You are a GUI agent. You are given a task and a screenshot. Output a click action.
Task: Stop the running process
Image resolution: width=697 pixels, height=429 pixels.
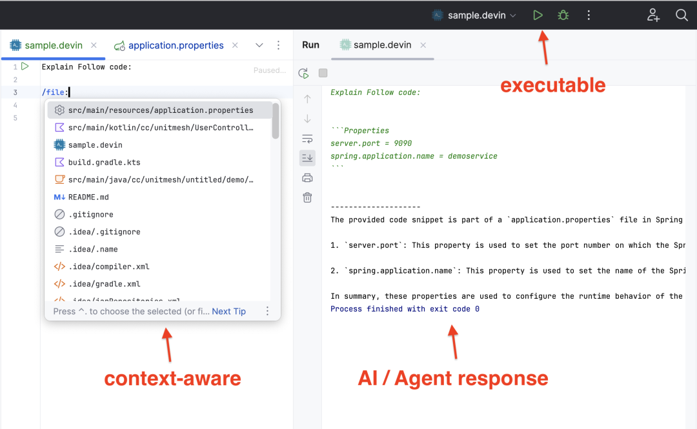[x=323, y=73]
